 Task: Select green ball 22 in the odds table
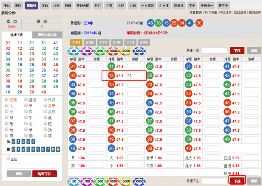pyautogui.click(x=150, y=76)
